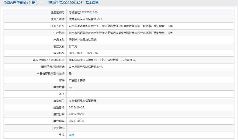Click the 有效期至 row label
238x140 pixels.
coord(59,121)
